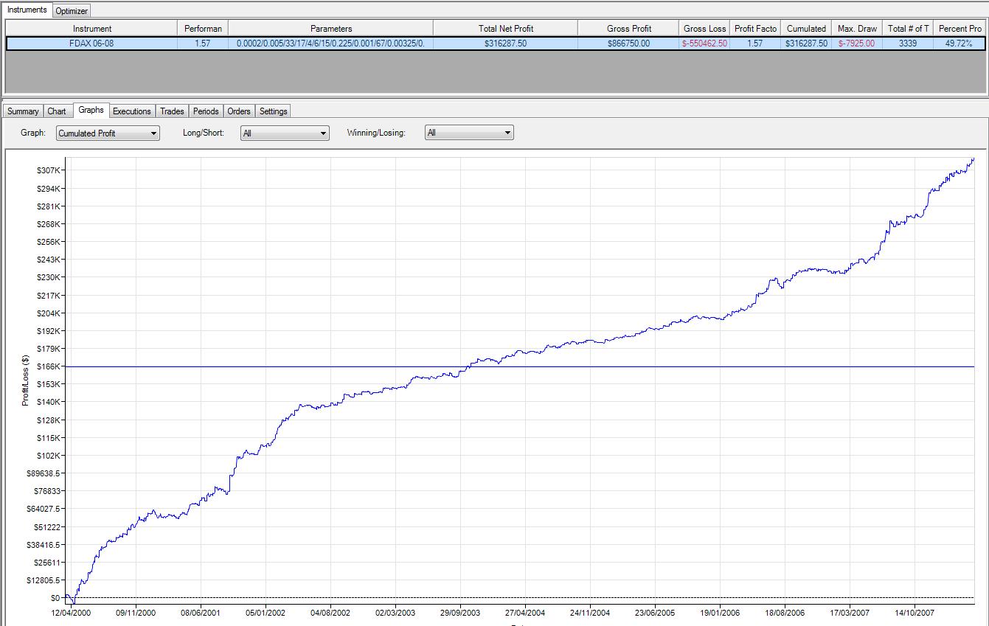Sort by Gross Profit column header
The image size is (989, 626).
(x=628, y=29)
